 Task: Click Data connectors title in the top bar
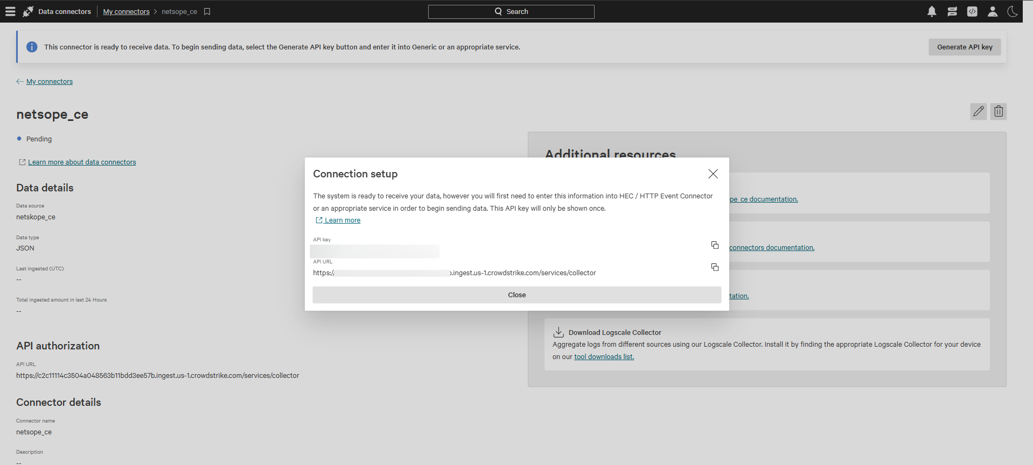click(65, 11)
